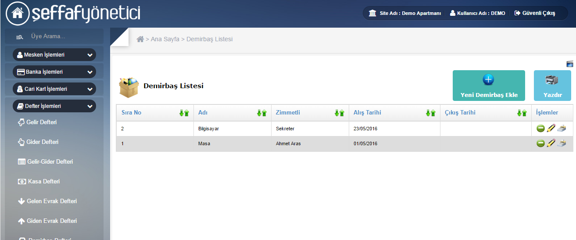Open Giden Evrak Defteri from sidebar
This screenshot has width=576, height=240.
[47, 221]
